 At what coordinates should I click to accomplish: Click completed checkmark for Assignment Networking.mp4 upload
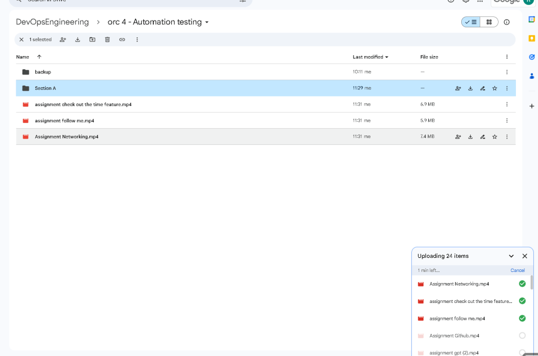click(x=522, y=284)
